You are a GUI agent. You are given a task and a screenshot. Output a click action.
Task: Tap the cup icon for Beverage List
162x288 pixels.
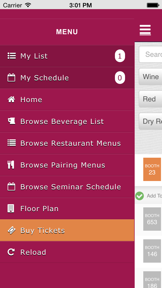[11, 121]
